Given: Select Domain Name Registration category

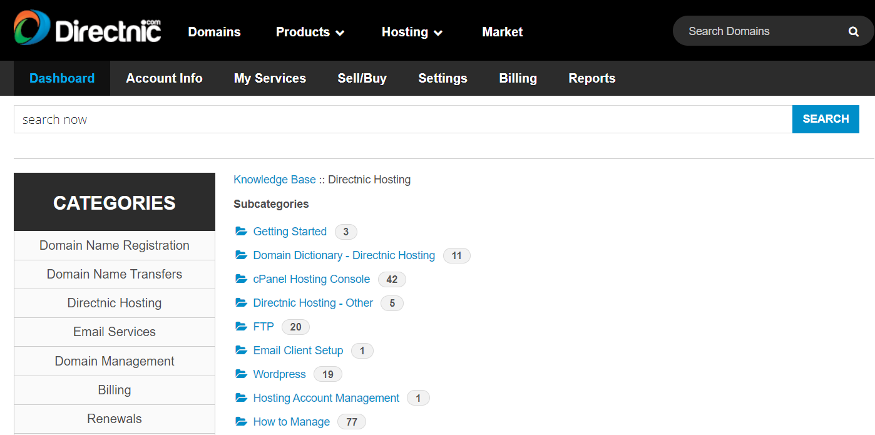Looking at the screenshot, I should pos(115,246).
